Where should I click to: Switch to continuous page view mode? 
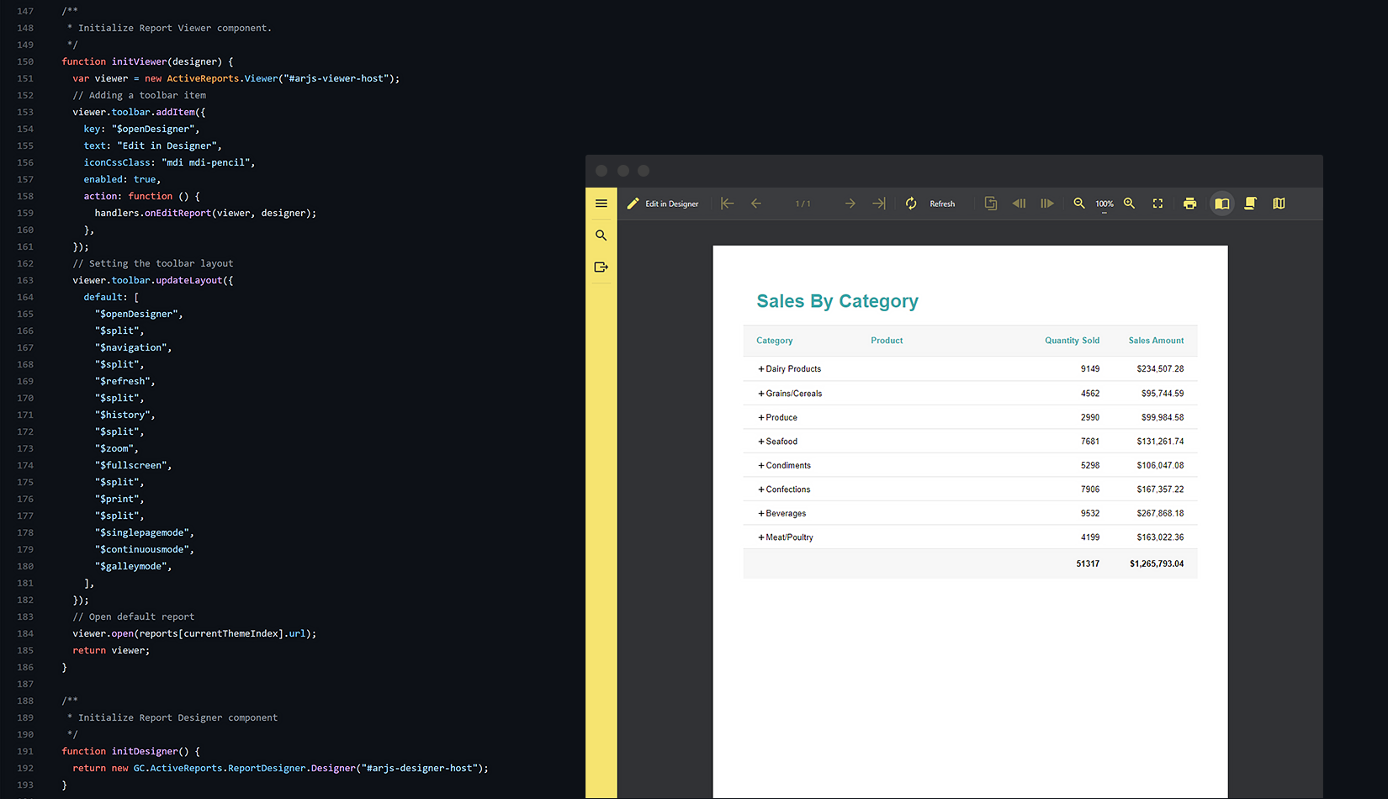tap(1250, 204)
